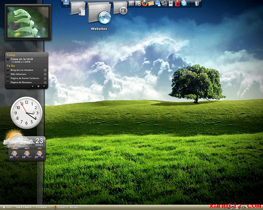Select the Clase en la UniX event
The image size is (263, 210).
(22, 59)
